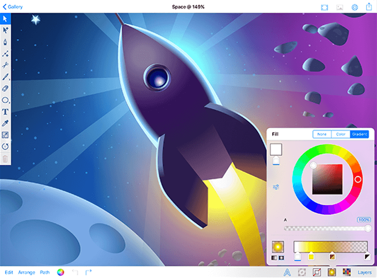Click the redo arrow

pos(88,272)
